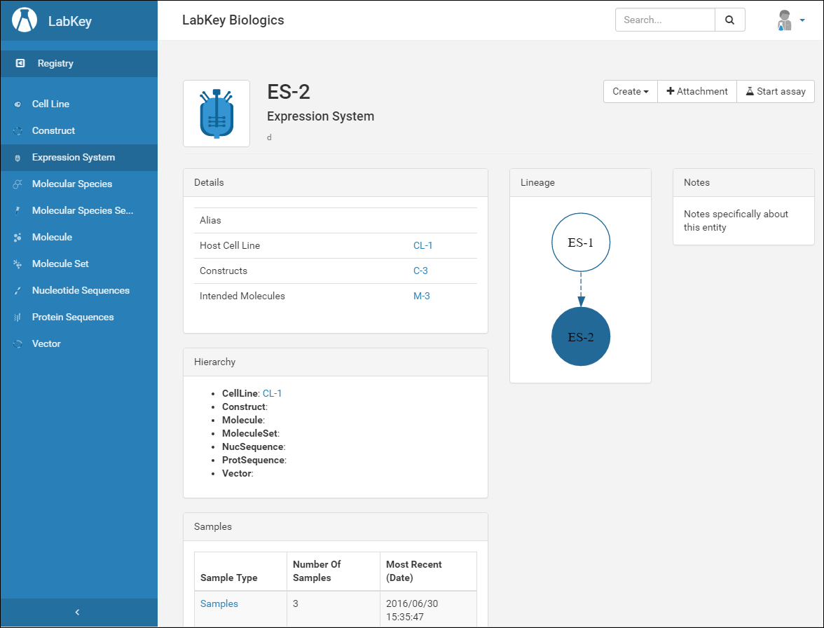Collapse the sidebar with the chevron
Viewport: 824px width, 628px height.
[x=78, y=613]
